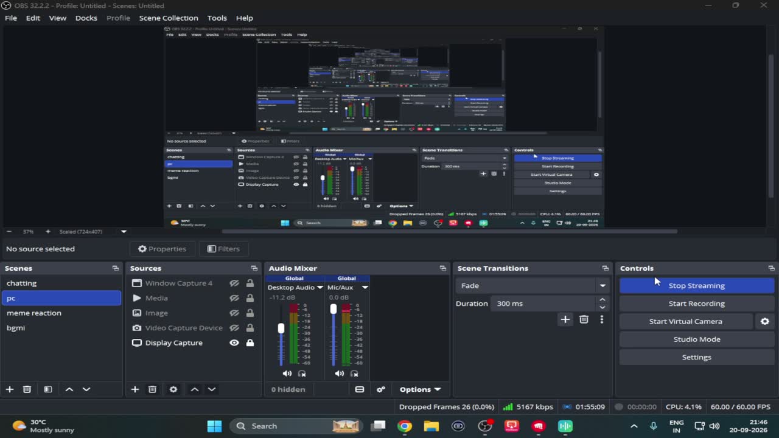The width and height of the screenshot is (779, 438).
Task: Remove selected scene with trash icon
Action: (x=27, y=389)
